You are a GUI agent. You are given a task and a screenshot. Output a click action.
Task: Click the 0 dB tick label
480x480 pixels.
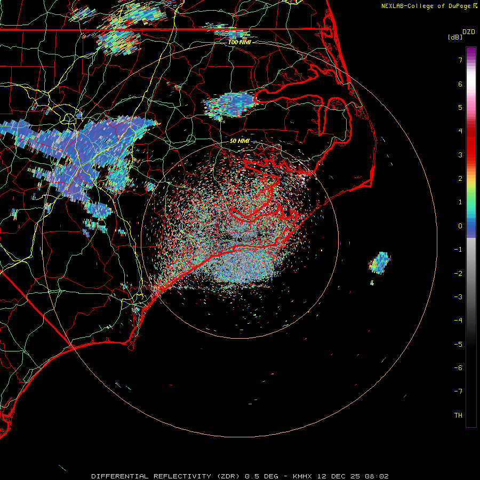pos(460,226)
